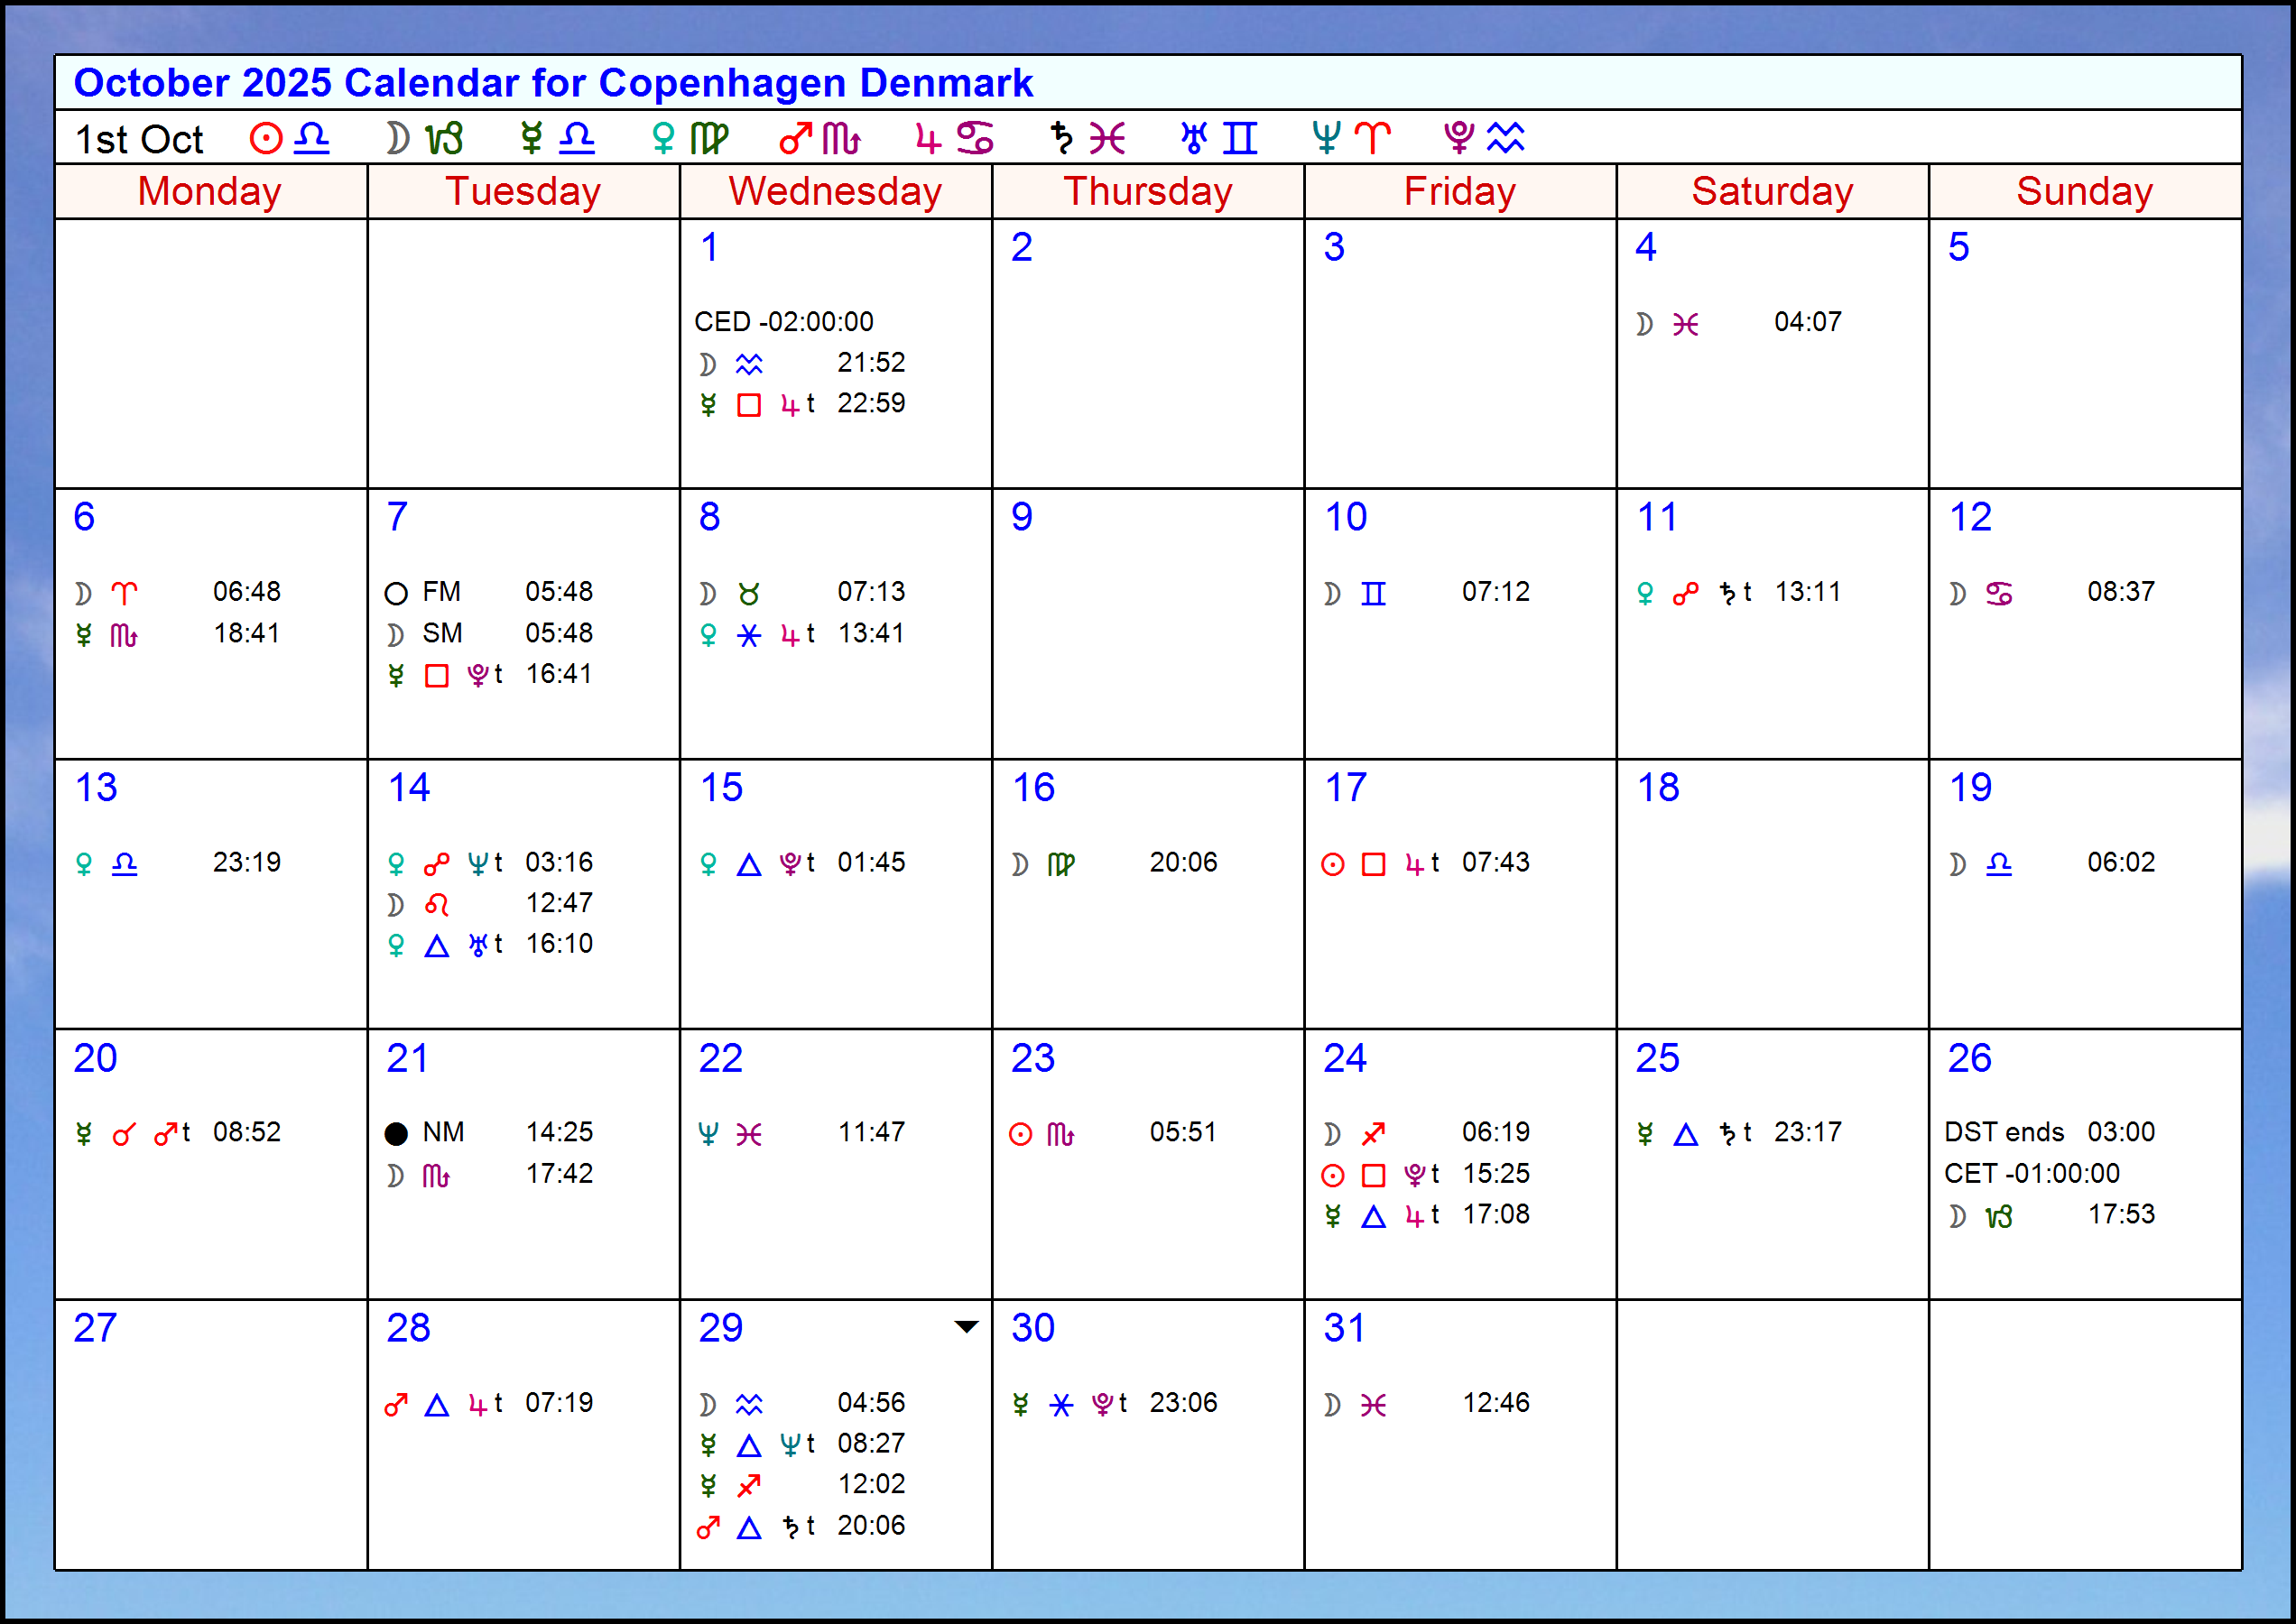Click the New Moon icon on October 21
This screenshot has height=1624, width=2296.
coord(396,1133)
